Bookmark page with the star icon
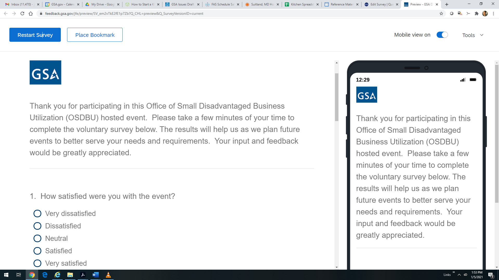 point(441,13)
